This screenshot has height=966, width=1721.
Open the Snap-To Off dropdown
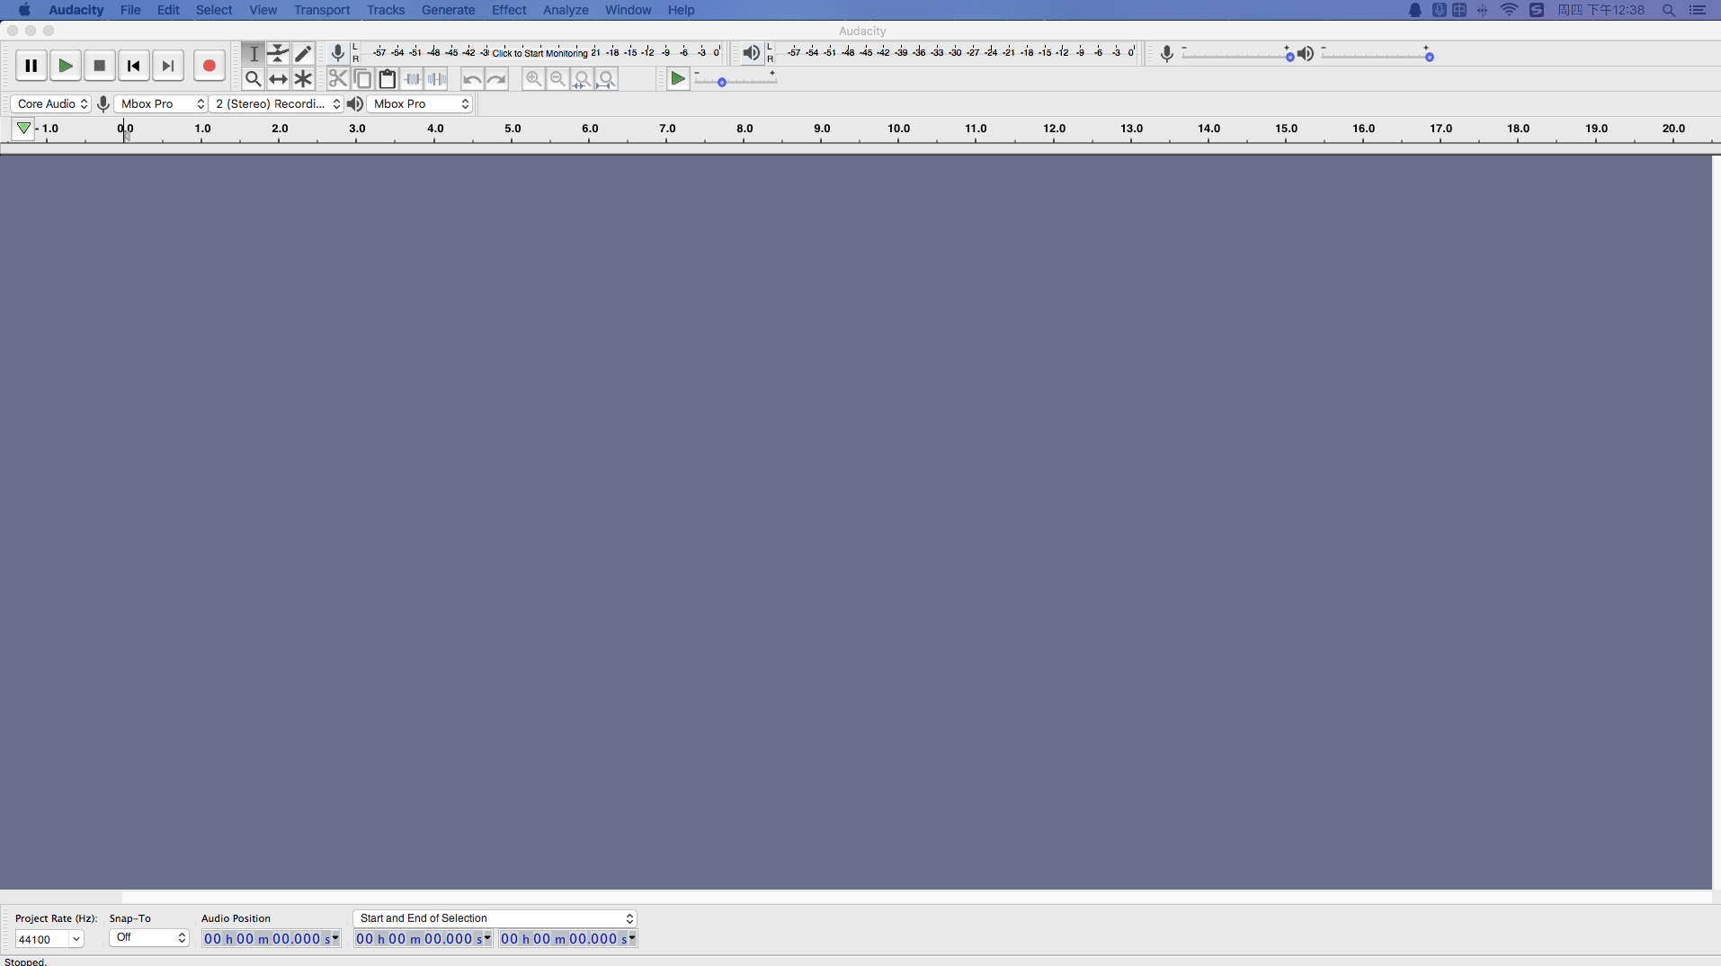[x=149, y=937]
